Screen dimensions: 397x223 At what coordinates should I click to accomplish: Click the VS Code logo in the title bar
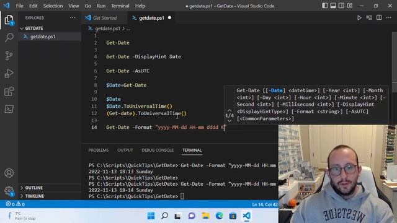pyautogui.click(x=7, y=6)
